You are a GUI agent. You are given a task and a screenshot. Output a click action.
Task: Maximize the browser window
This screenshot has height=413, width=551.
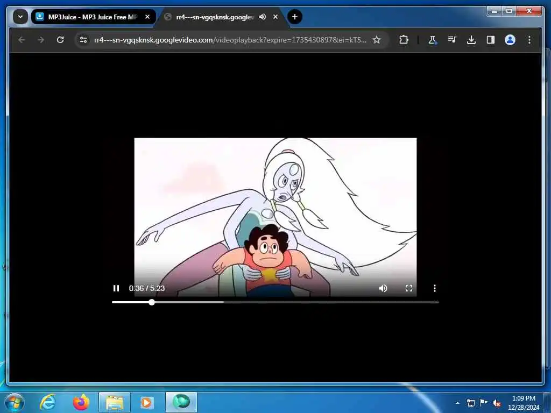(x=509, y=11)
